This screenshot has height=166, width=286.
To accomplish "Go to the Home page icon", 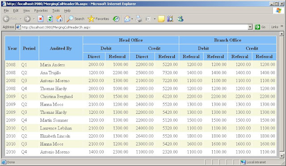I will (59, 19).
